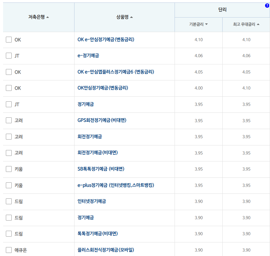Open 톡톡정기예금(비대면) product link
Screen dimensions: 270x256
point(98,234)
